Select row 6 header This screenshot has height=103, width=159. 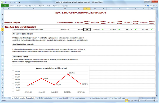tap(3, 30)
